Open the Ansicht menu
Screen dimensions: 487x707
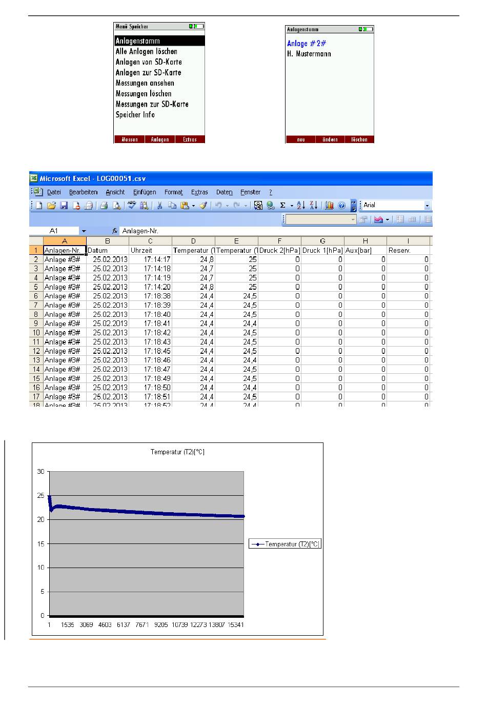pos(115,192)
